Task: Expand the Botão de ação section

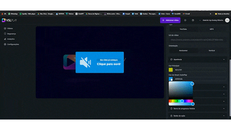Action: click(197, 116)
